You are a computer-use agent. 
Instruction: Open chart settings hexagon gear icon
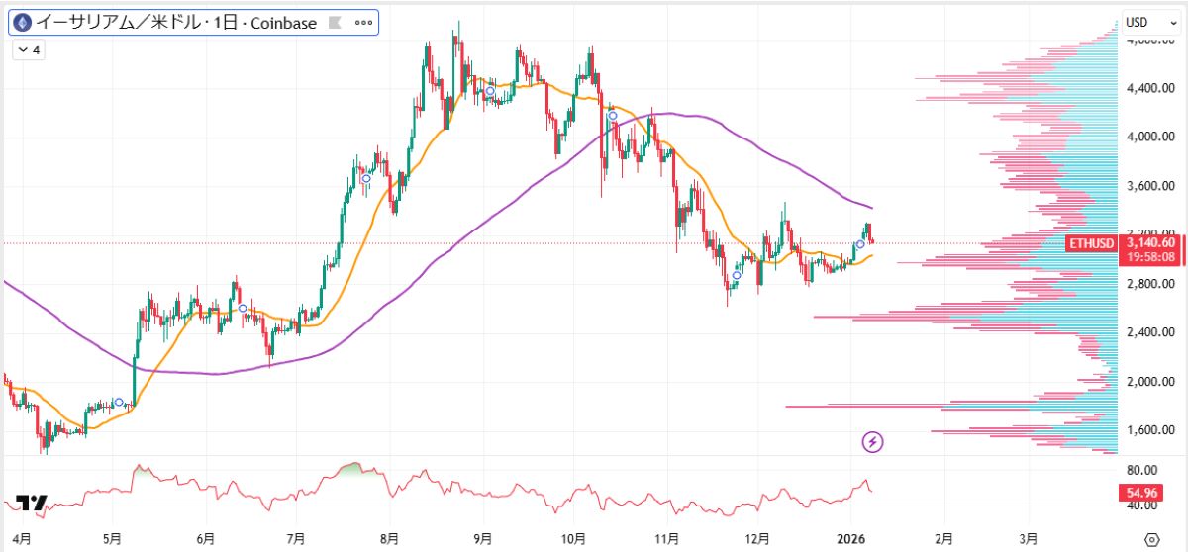pos(1151,539)
